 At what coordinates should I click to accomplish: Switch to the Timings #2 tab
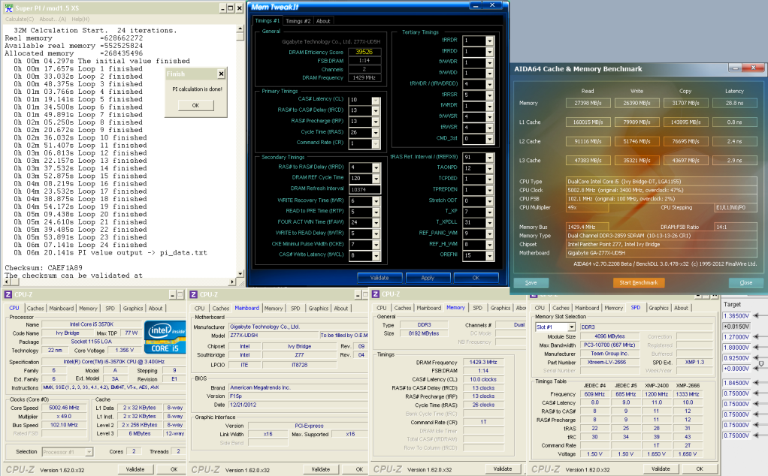298,21
